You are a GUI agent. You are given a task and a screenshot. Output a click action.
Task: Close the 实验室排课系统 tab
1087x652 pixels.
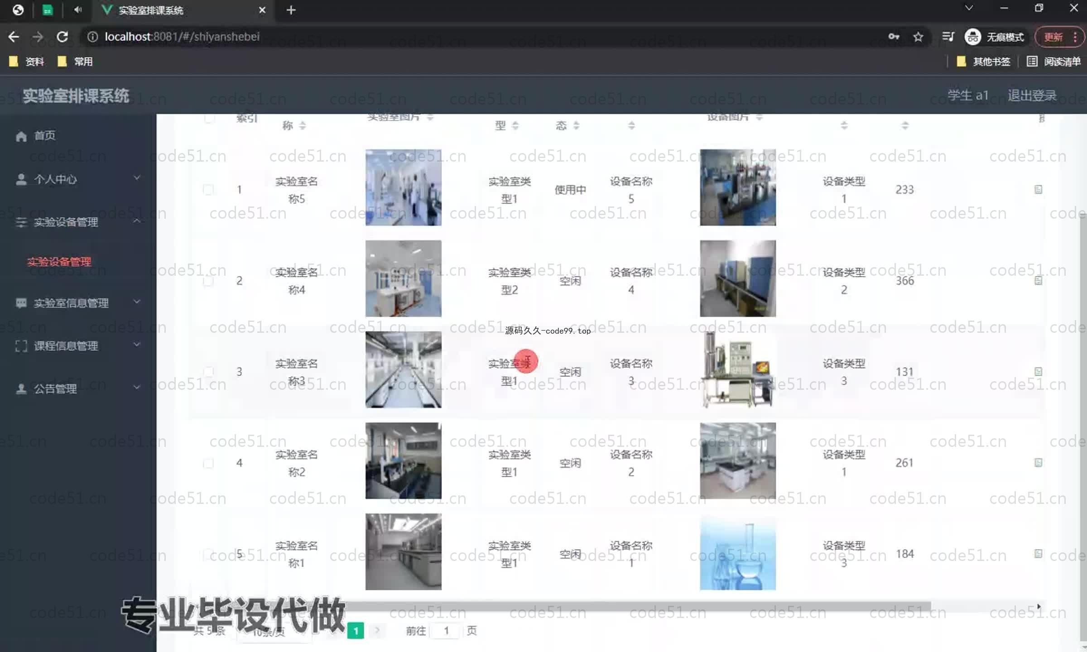(262, 10)
